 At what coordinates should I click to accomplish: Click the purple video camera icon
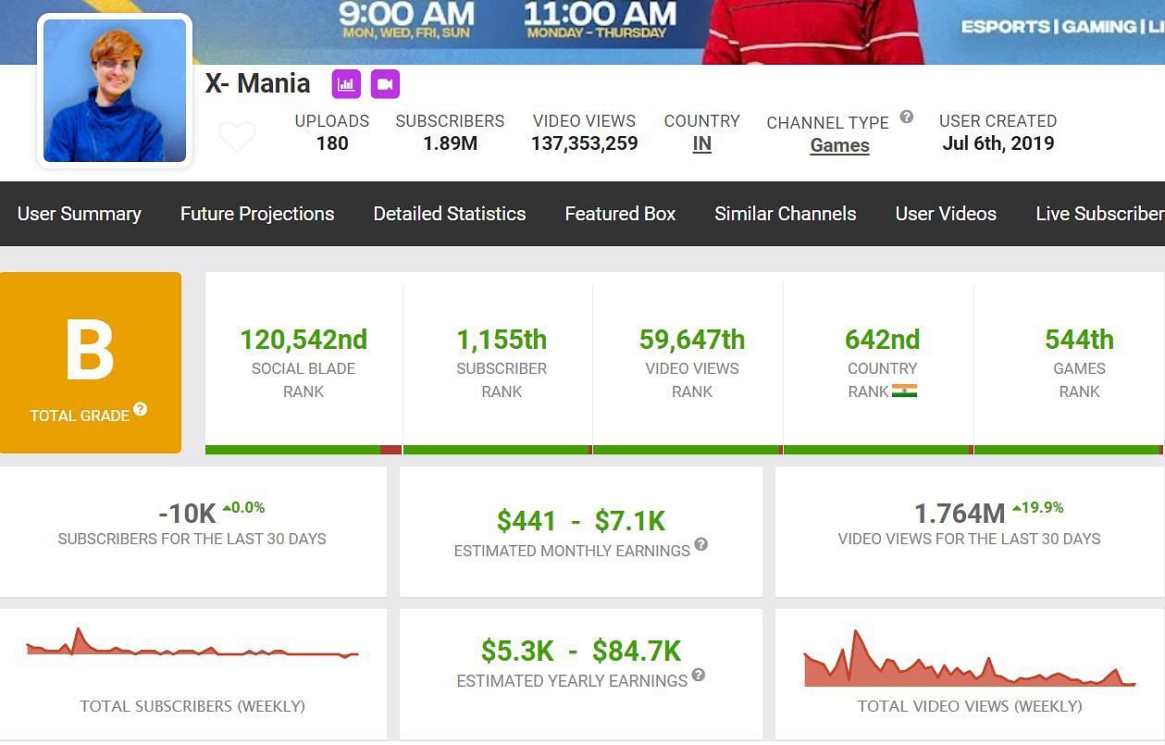(x=385, y=84)
